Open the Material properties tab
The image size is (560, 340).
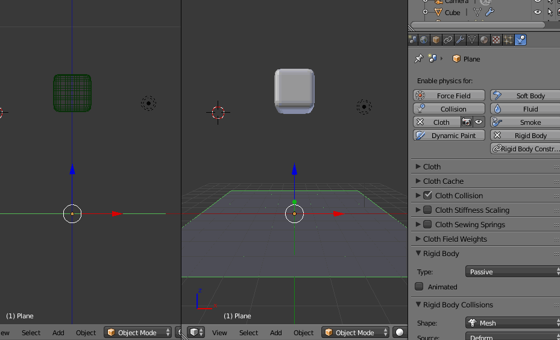pyautogui.click(x=484, y=40)
